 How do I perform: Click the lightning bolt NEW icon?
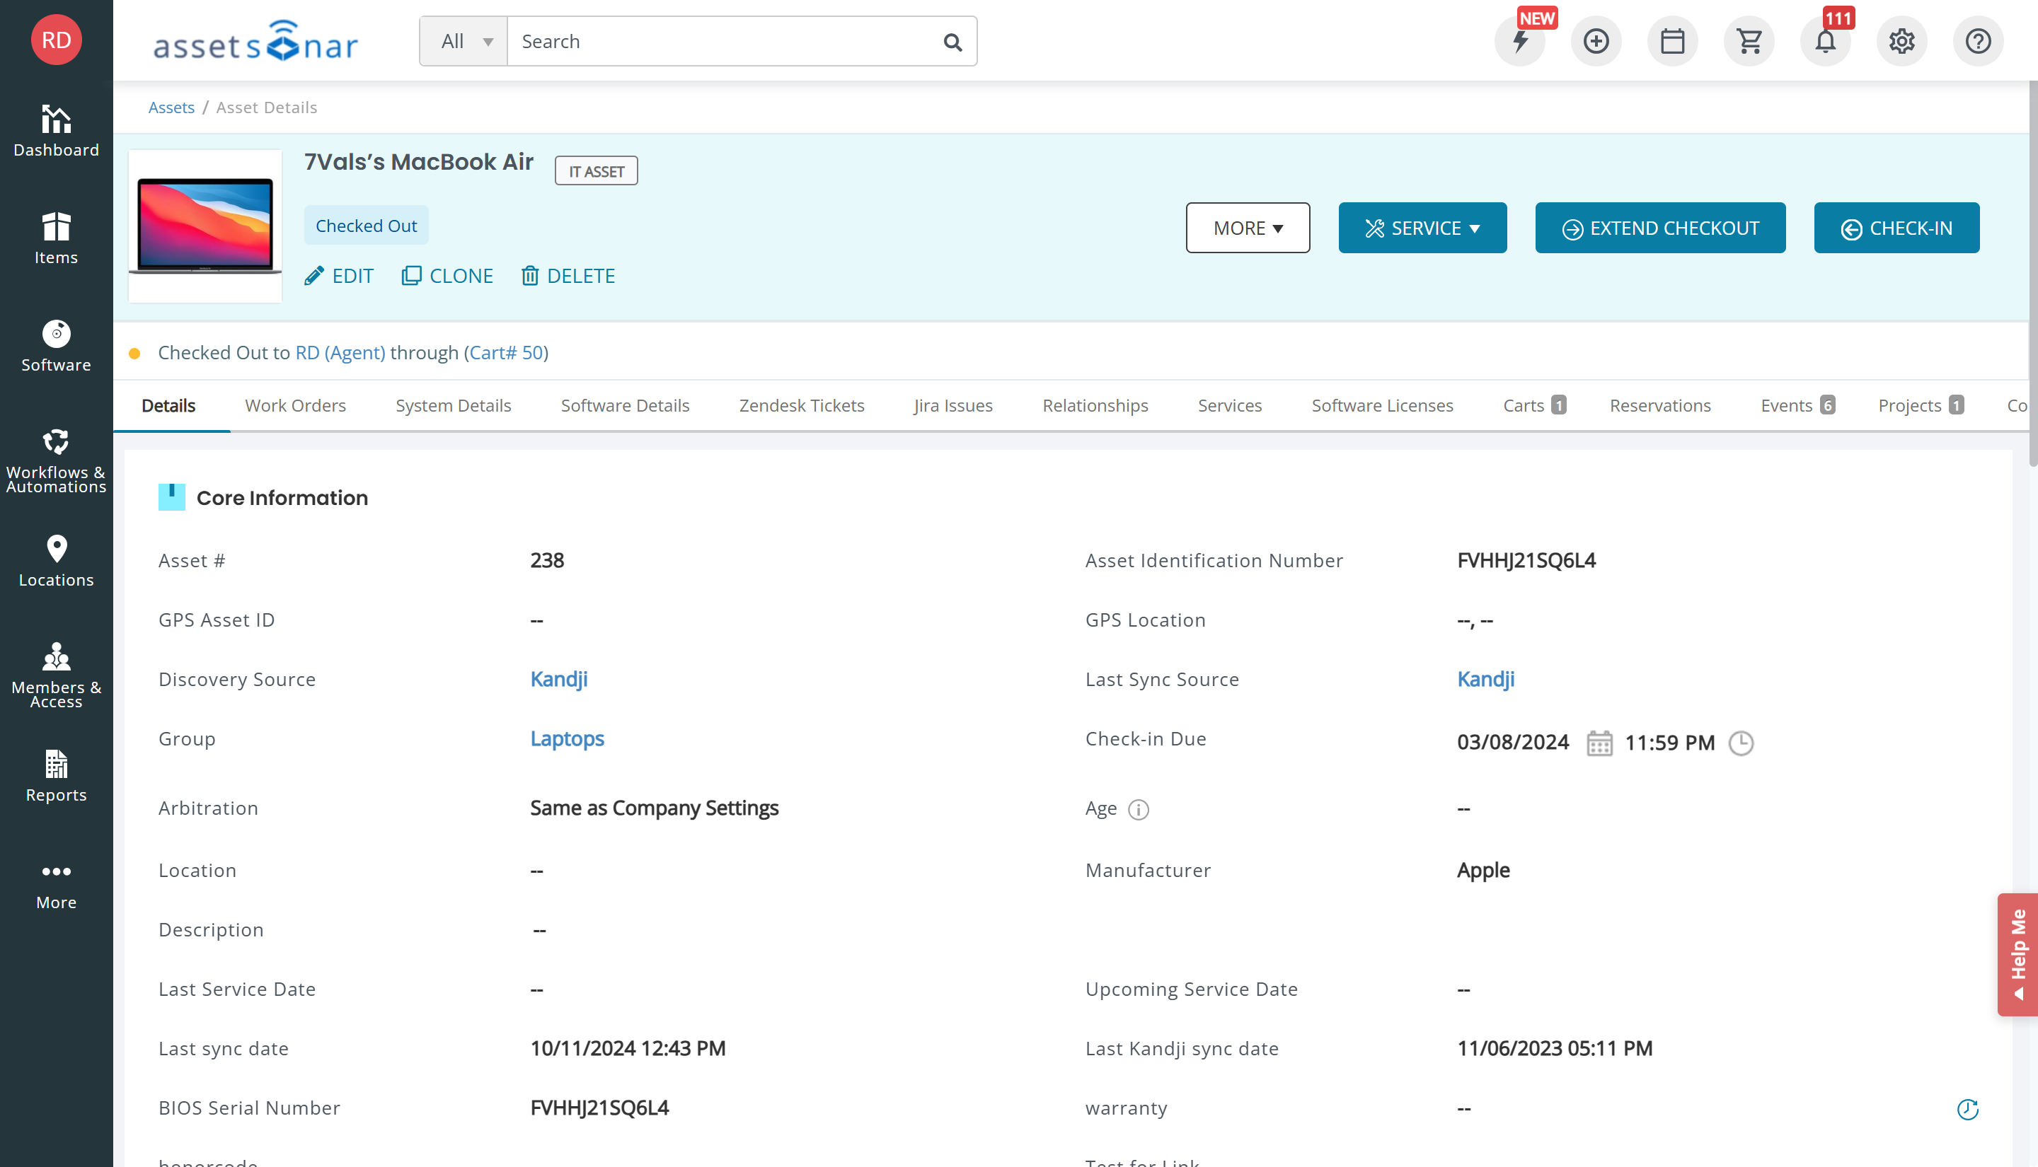1519,41
